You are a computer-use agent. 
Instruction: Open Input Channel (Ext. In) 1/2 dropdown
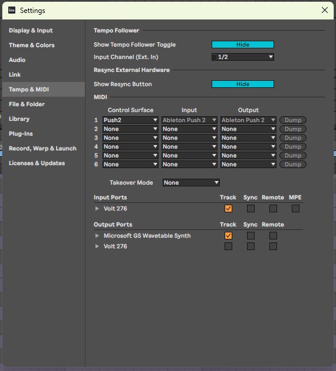pos(243,57)
